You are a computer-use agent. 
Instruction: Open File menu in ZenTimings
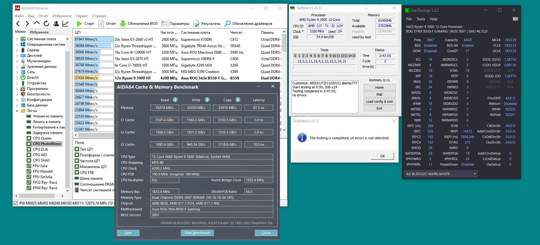click(x=409, y=19)
